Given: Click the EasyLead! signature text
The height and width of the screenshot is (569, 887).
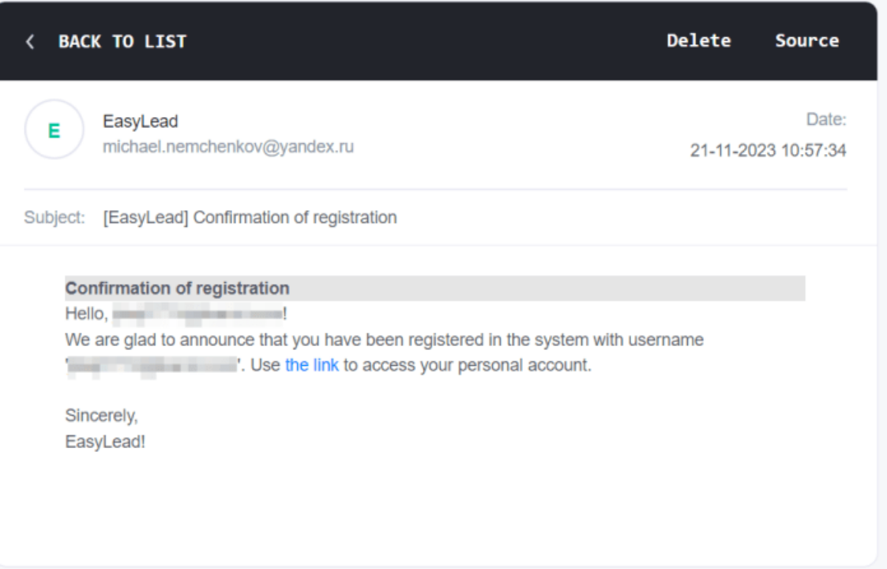Looking at the screenshot, I should click(x=105, y=442).
